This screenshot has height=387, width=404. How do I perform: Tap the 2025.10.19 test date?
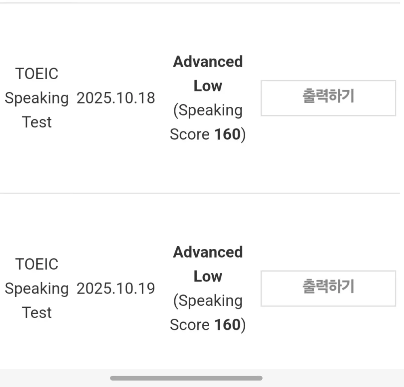coord(116,288)
